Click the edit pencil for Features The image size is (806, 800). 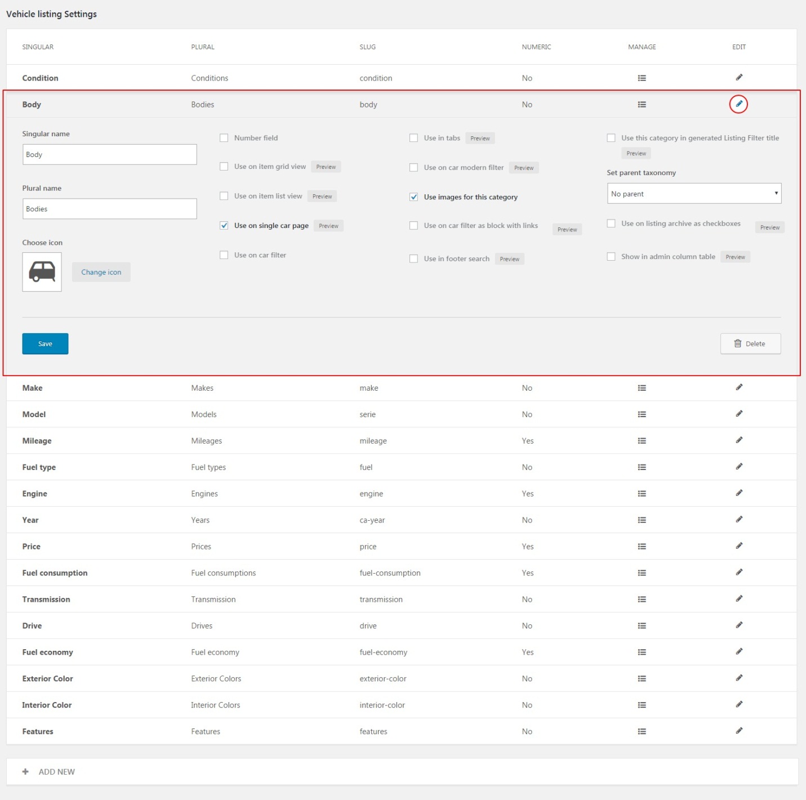739,731
